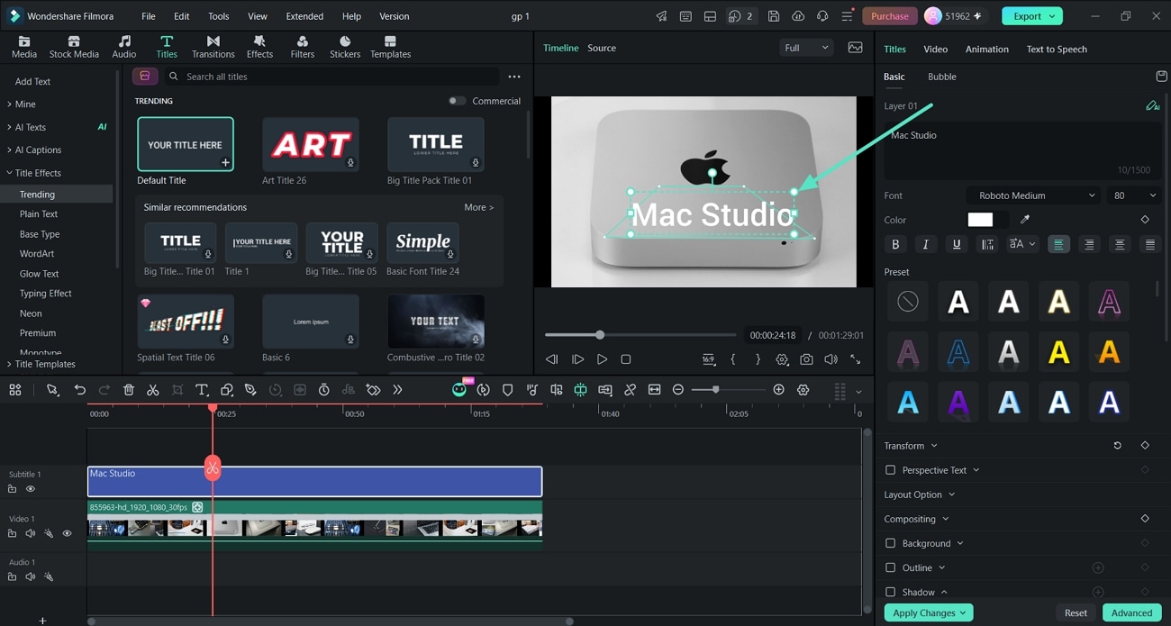Open the Stock Media panel

74,47
